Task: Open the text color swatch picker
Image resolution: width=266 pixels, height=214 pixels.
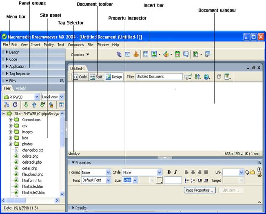Action: coord(159,181)
